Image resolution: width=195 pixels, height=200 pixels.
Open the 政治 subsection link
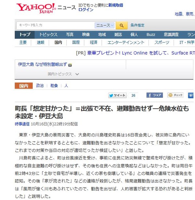point(40,86)
